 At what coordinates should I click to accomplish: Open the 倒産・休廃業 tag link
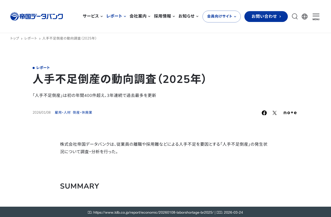[82, 112]
